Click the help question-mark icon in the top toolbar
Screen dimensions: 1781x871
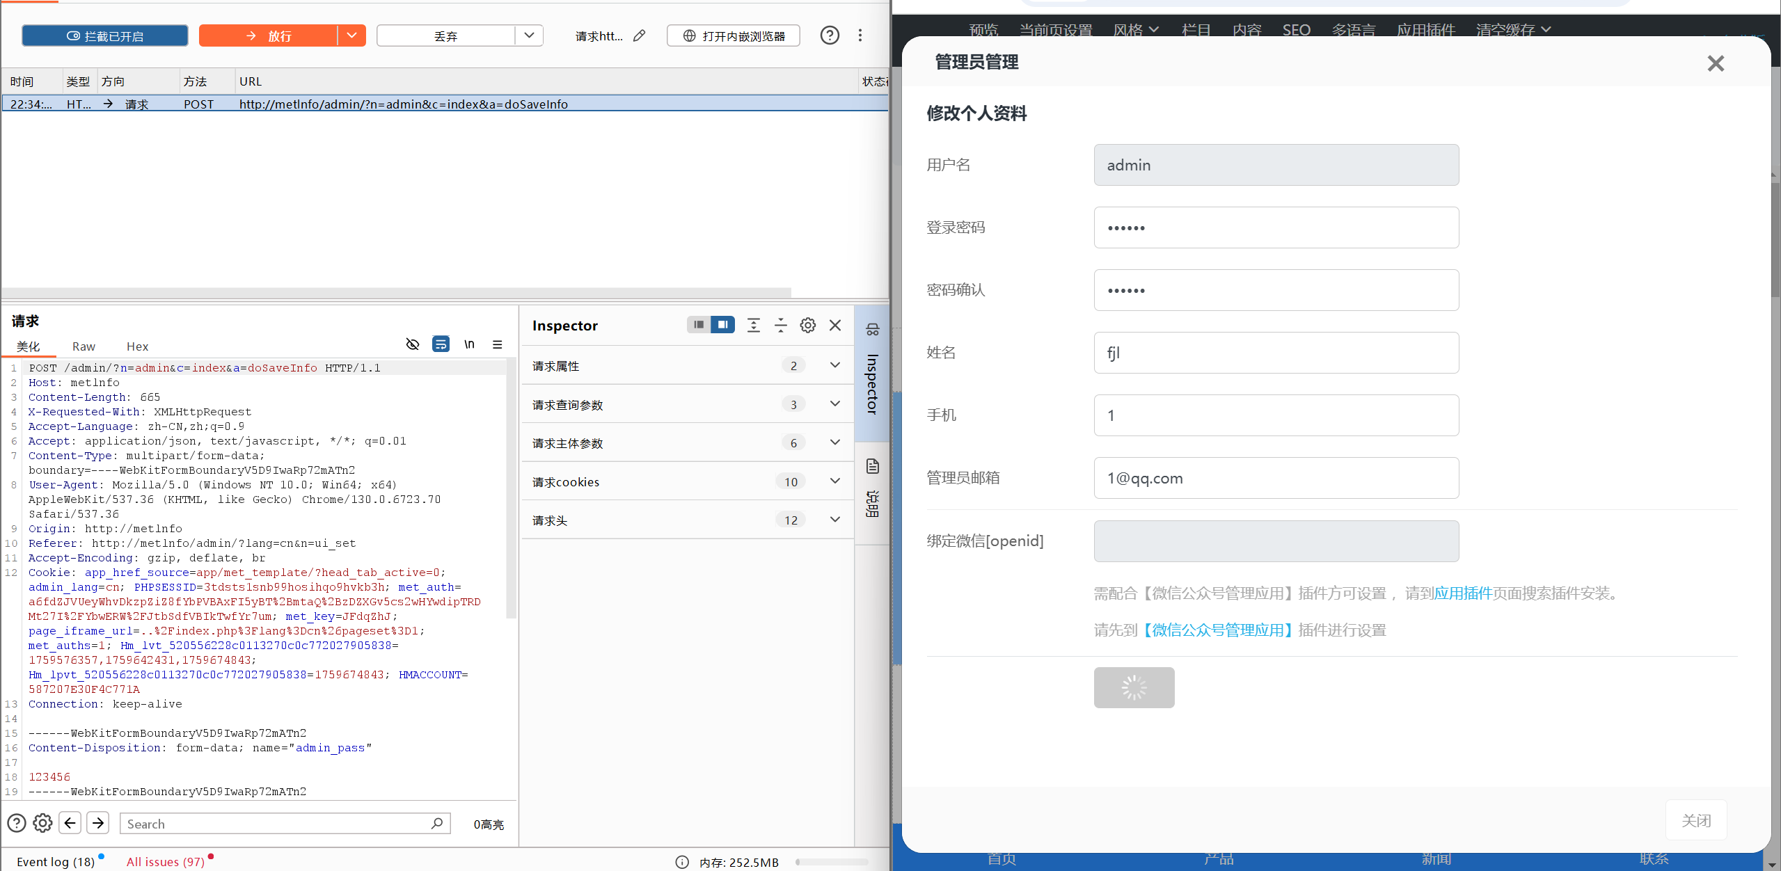[829, 35]
